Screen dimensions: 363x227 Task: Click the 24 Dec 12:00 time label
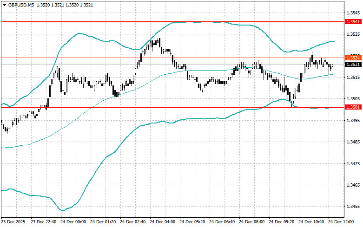pos(341,222)
